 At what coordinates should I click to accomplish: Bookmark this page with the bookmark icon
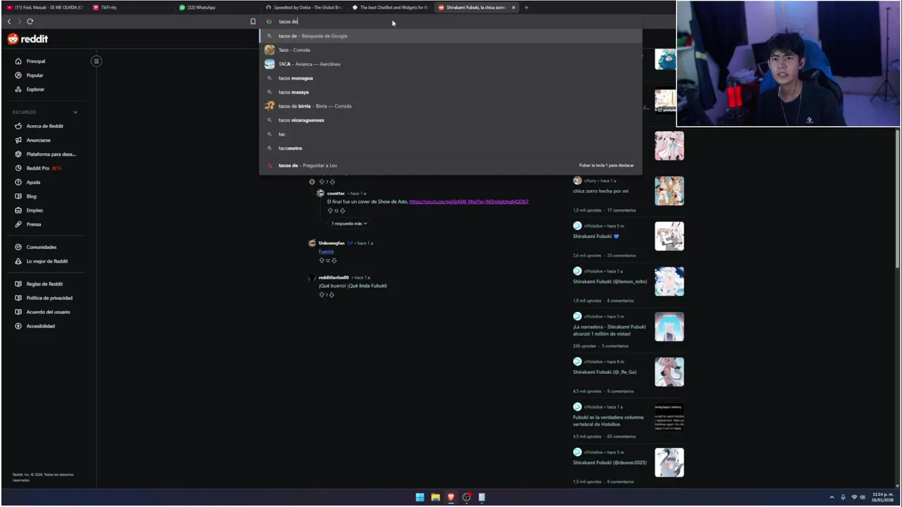tap(253, 21)
